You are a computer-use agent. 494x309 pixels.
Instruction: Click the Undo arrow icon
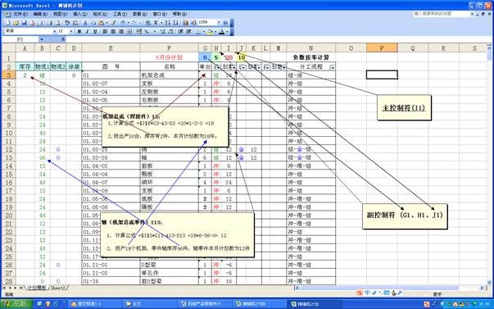[x=123, y=23]
